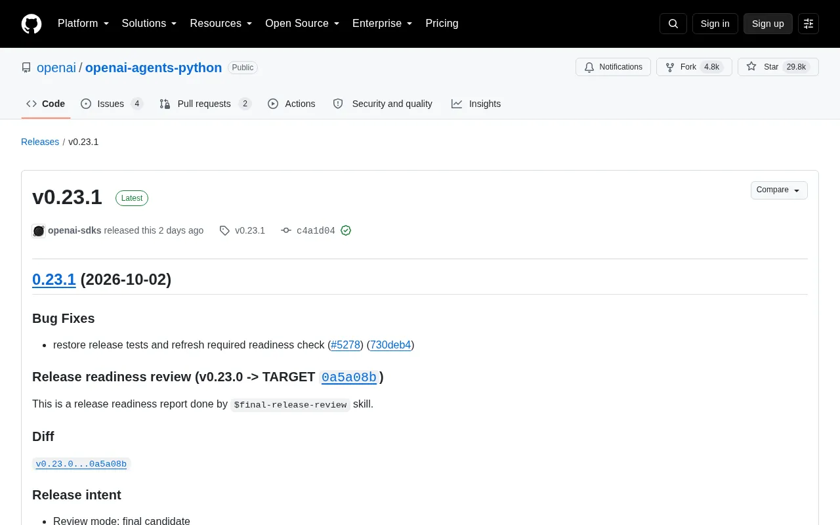Open the c4a1d04 commit link
This screenshot has width=840, height=525.
(316, 230)
